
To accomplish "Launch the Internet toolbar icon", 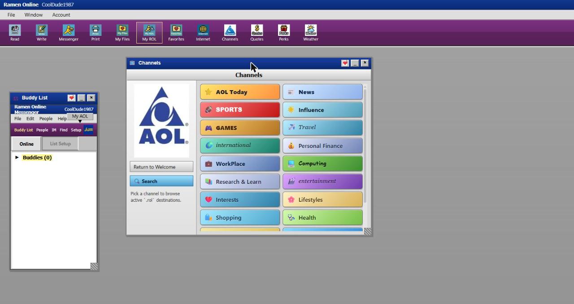I will click(x=203, y=33).
